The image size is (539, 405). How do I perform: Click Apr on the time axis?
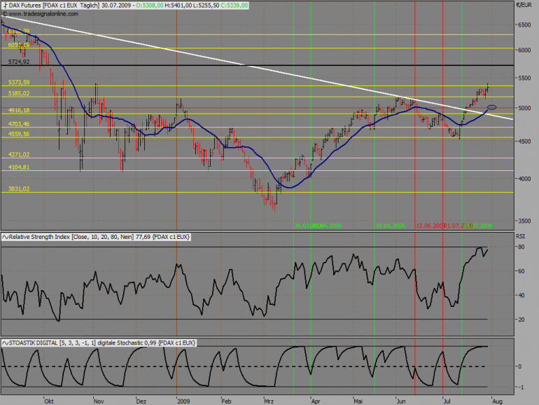click(x=316, y=401)
